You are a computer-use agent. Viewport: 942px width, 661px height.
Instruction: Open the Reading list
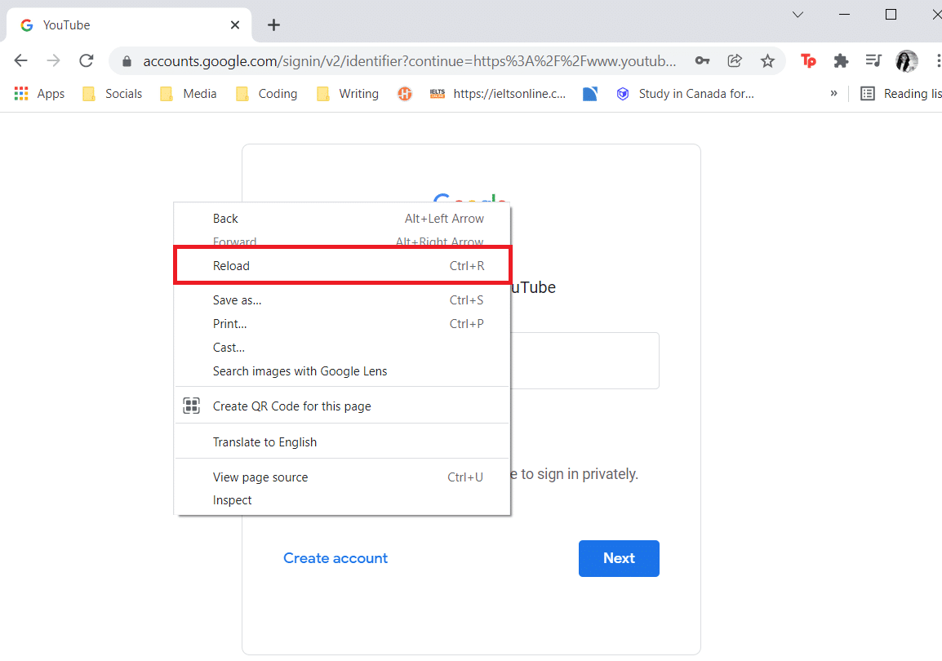point(900,94)
